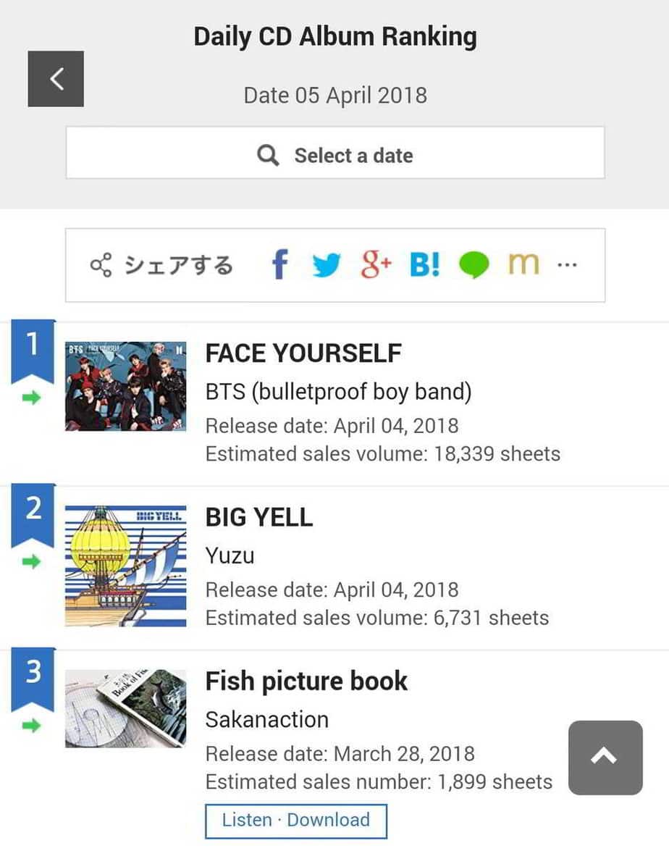This screenshot has height=856, width=669.
Task: Show more share options ellipsis
Action: click(x=568, y=265)
